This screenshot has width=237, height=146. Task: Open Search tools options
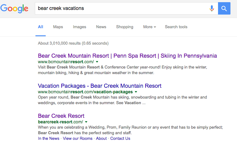[176, 27]
